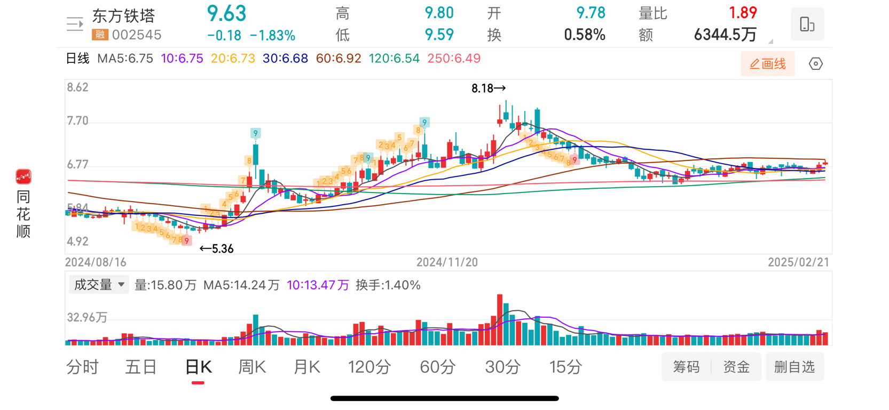889x410 pixels.
Task: Tap the green 120:6.54 MA label
Action: coord(394,59)
